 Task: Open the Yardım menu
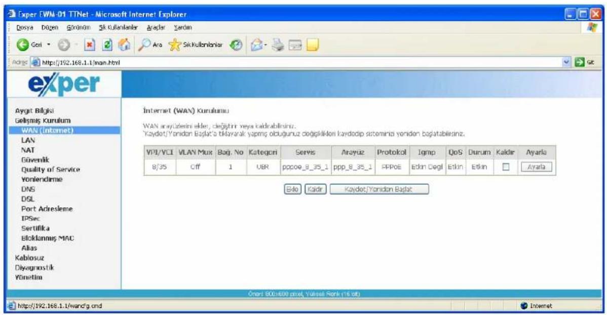tap(183, 28)
